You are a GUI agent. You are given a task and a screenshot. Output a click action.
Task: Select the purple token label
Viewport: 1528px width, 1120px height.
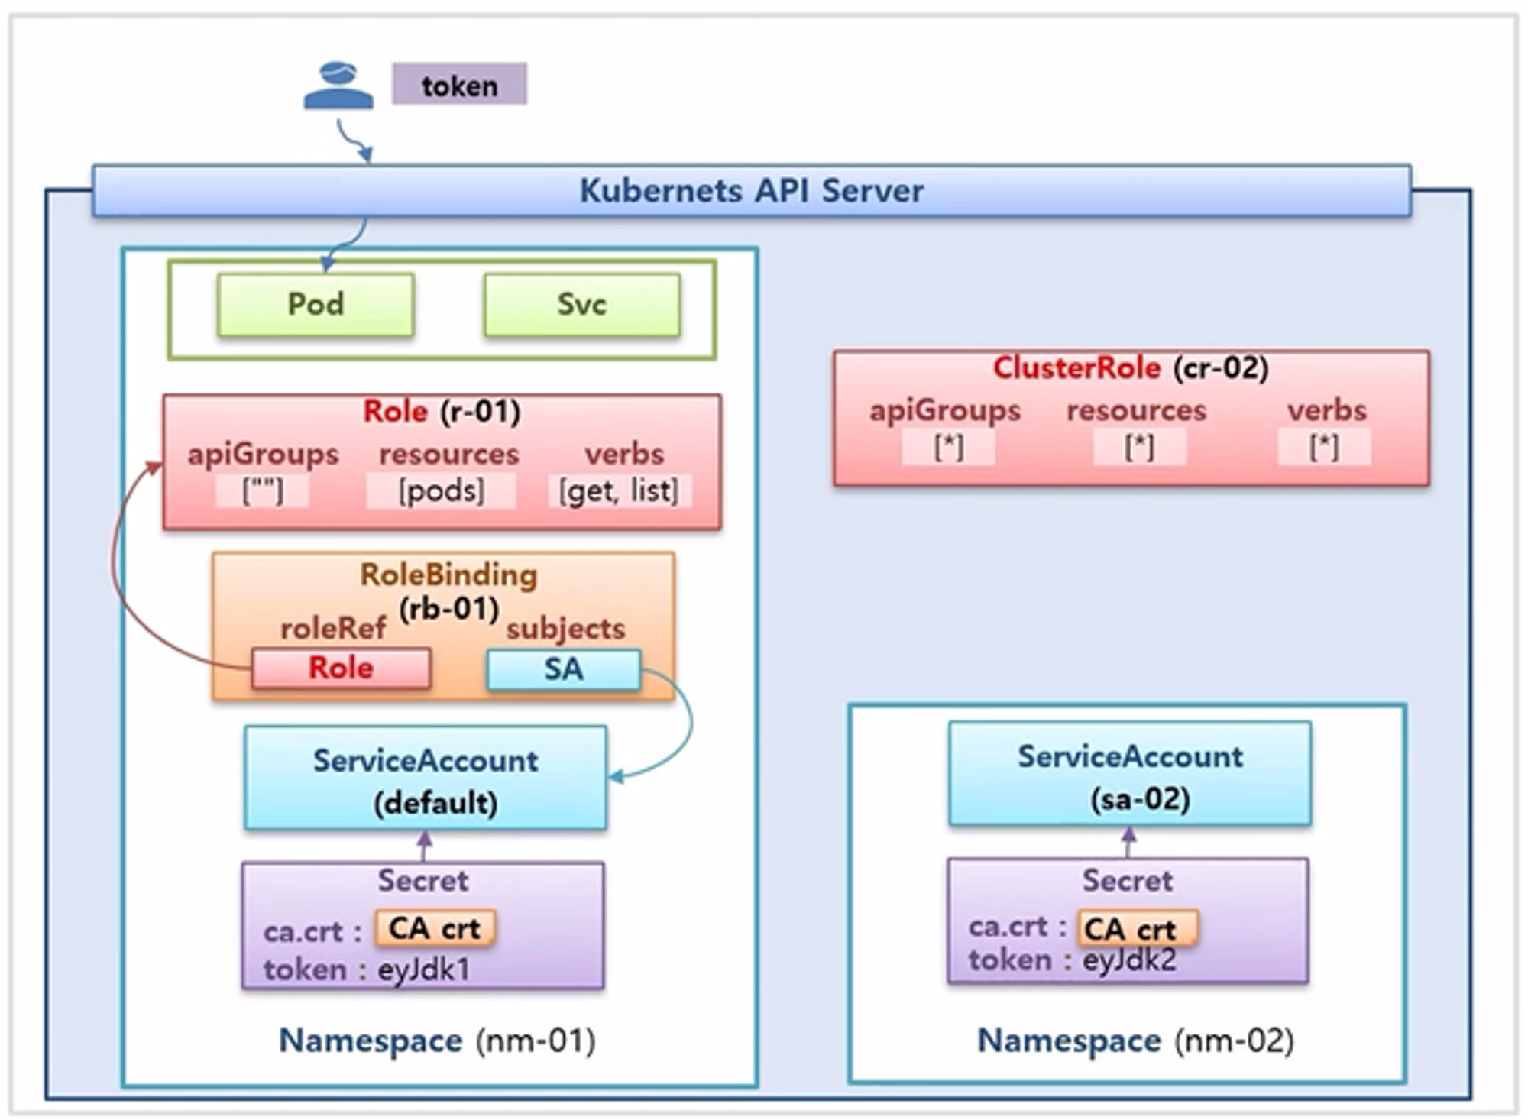pos(459,84)
